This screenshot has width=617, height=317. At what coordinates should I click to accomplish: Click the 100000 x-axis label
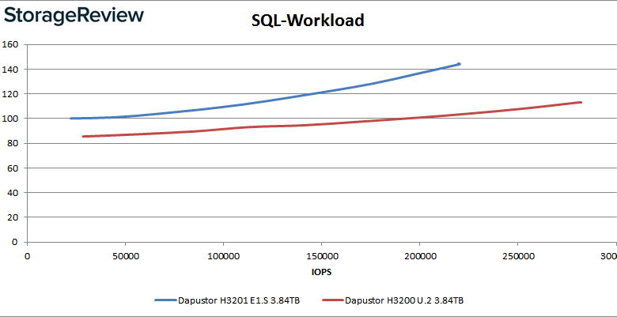click(223, 256)
